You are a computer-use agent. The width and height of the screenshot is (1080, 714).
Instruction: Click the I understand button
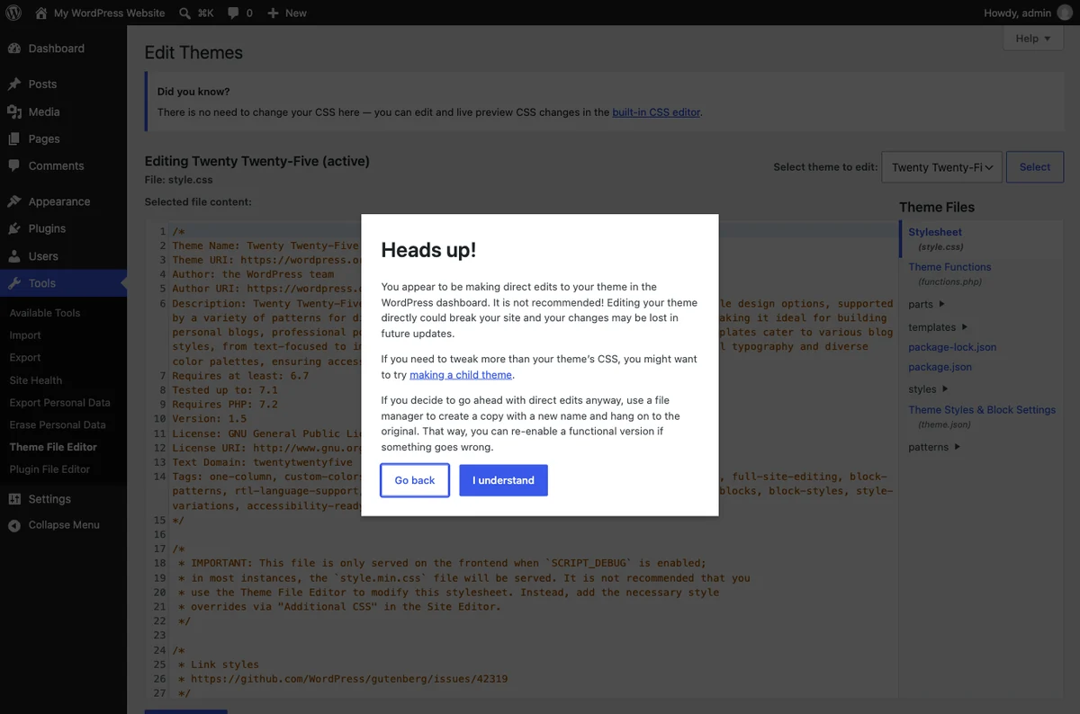[x=503, y=480]
